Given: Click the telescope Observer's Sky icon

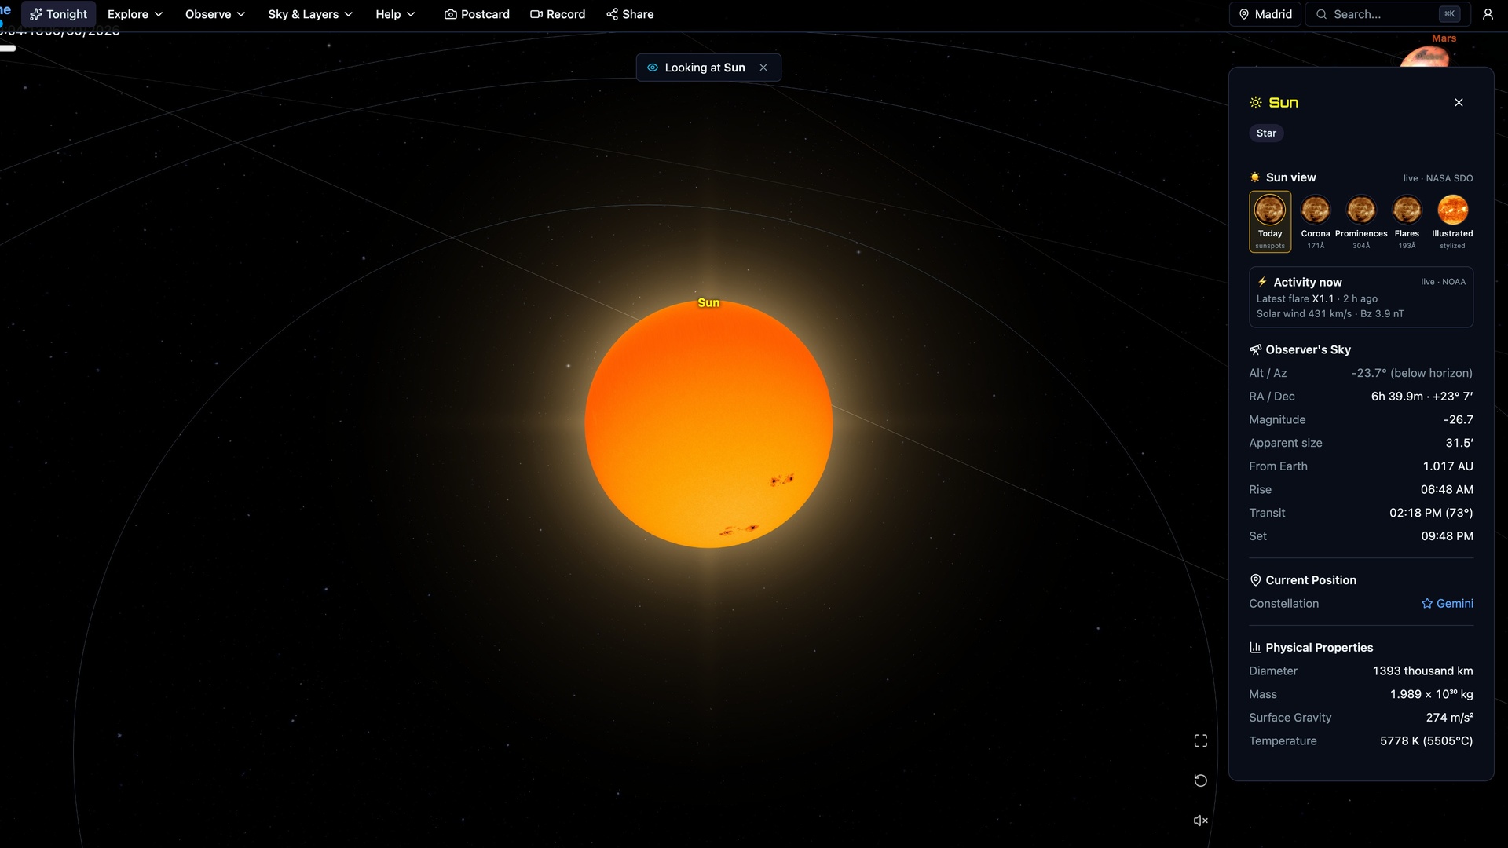Looking at the screenshot, I should (x=1255, y=350).
